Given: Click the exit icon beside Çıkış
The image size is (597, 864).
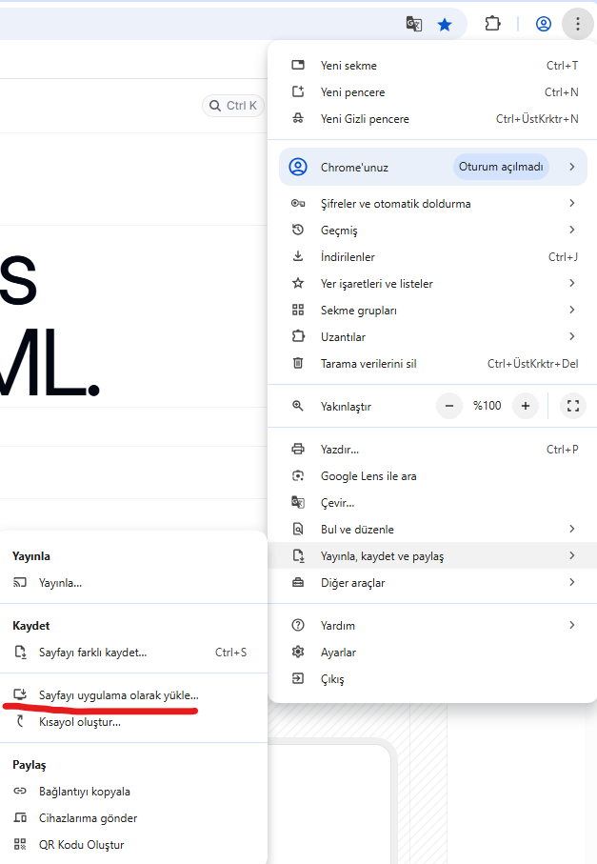Looking at the screenshot, I should 298,678.
